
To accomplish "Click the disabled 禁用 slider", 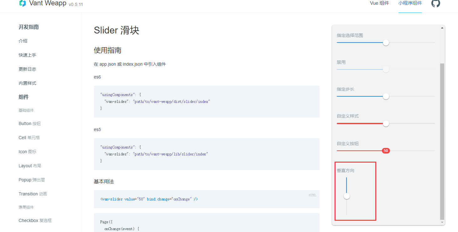I will click(386, 69).
